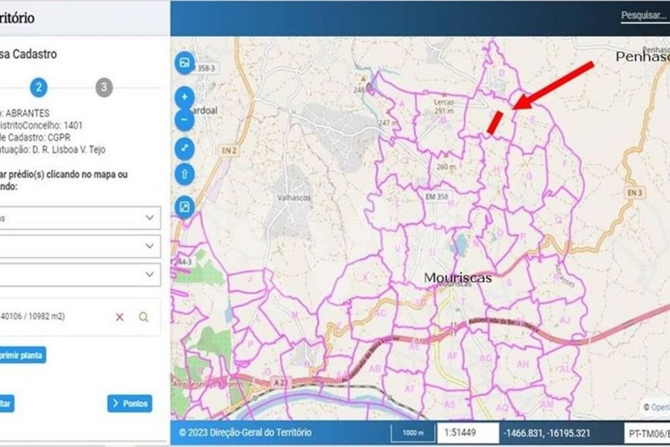The height and width of the screenshot is (447, 670).
Task: Click the full extent arrows icon
Action: (185, 148)
